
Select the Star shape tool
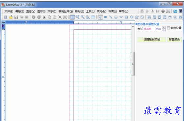pos(137,17)
